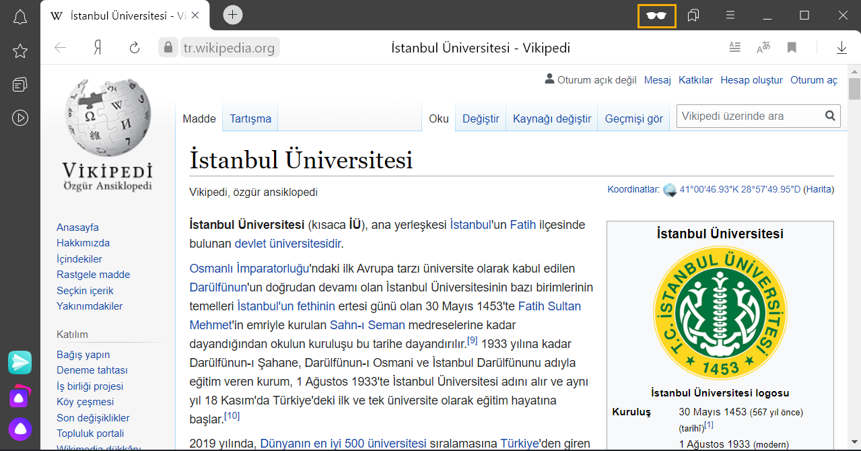
Task: Click the scrollbar up arrow
Action: tap(854, 71)
